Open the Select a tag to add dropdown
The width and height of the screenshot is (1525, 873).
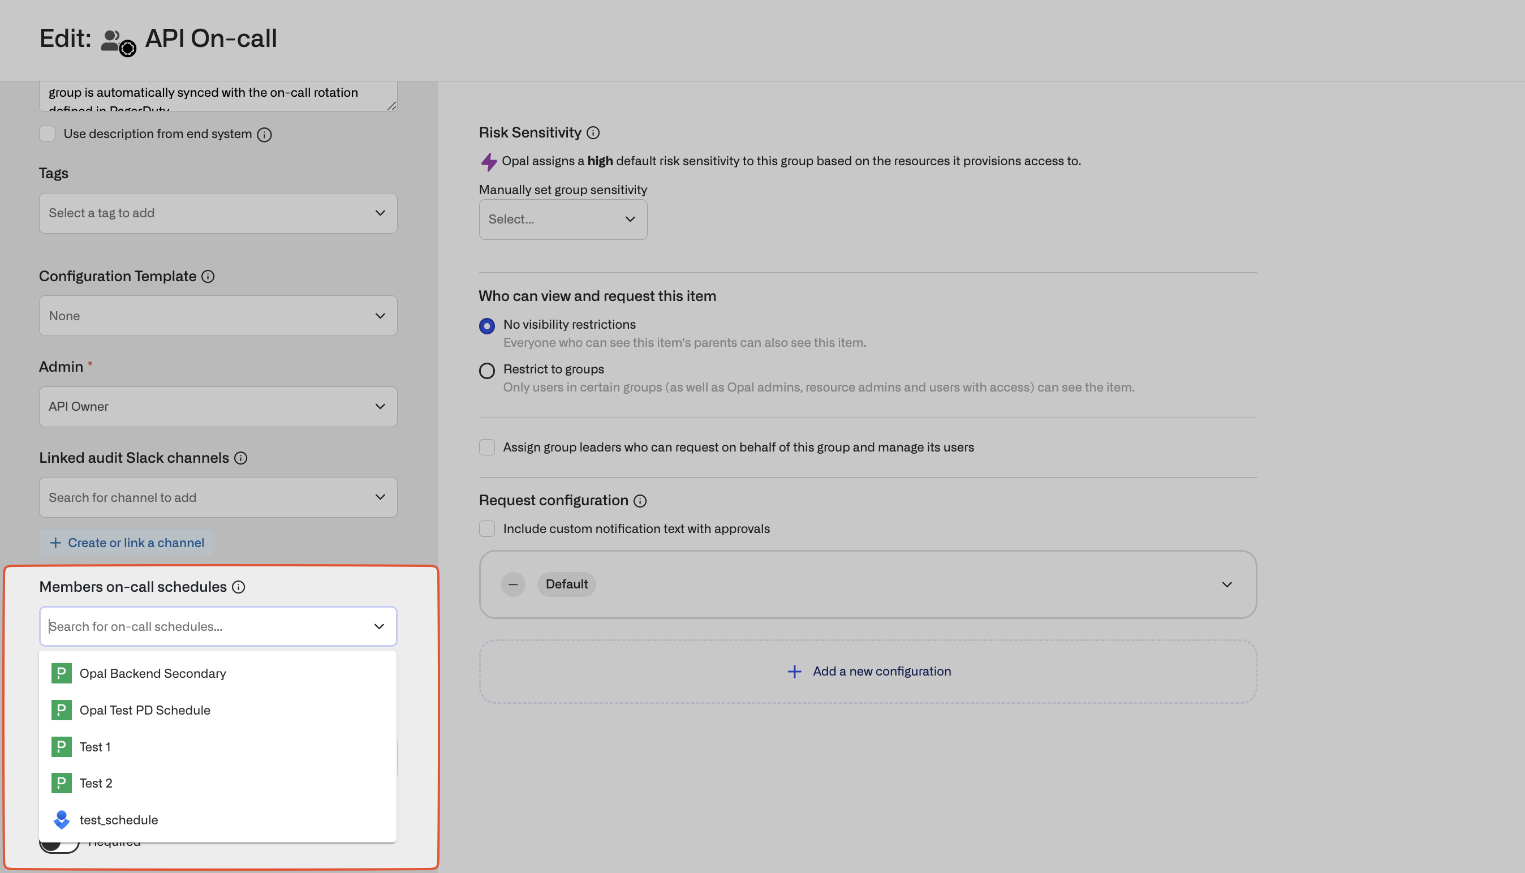(x=218, y=213)
